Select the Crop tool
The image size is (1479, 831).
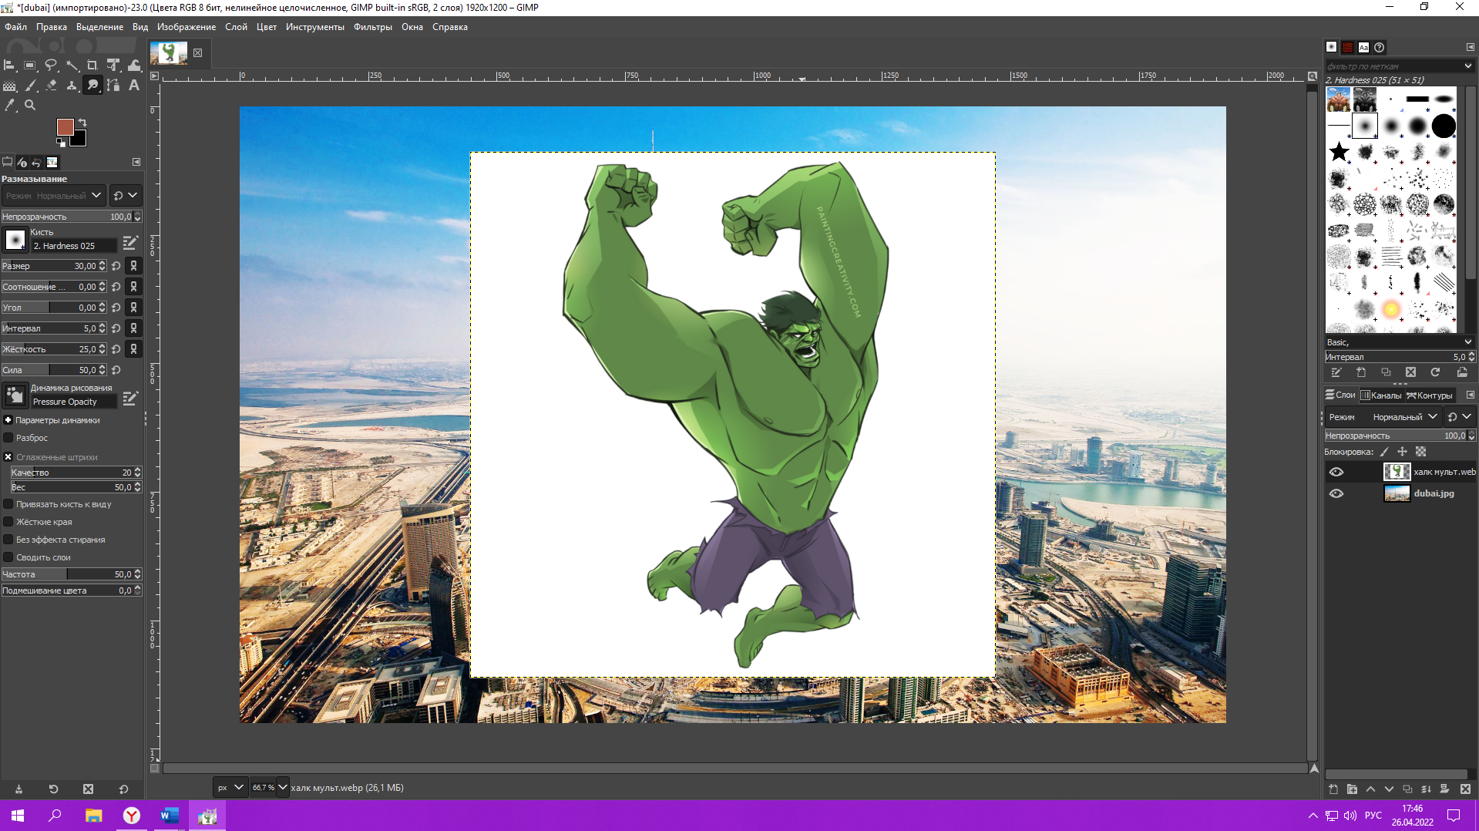pyautogui.click(x=92, y=66)
